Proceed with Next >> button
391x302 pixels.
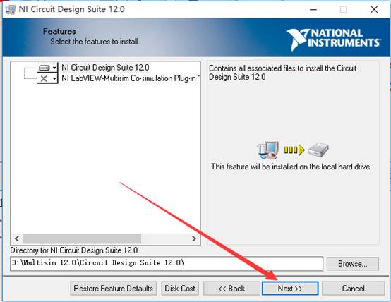coord(290,289)
